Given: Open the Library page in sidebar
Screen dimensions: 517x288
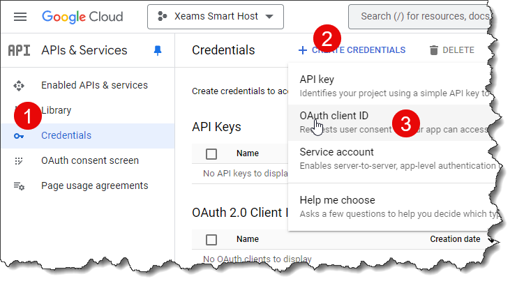Looking at the screenshot, I should click(56, 110).
